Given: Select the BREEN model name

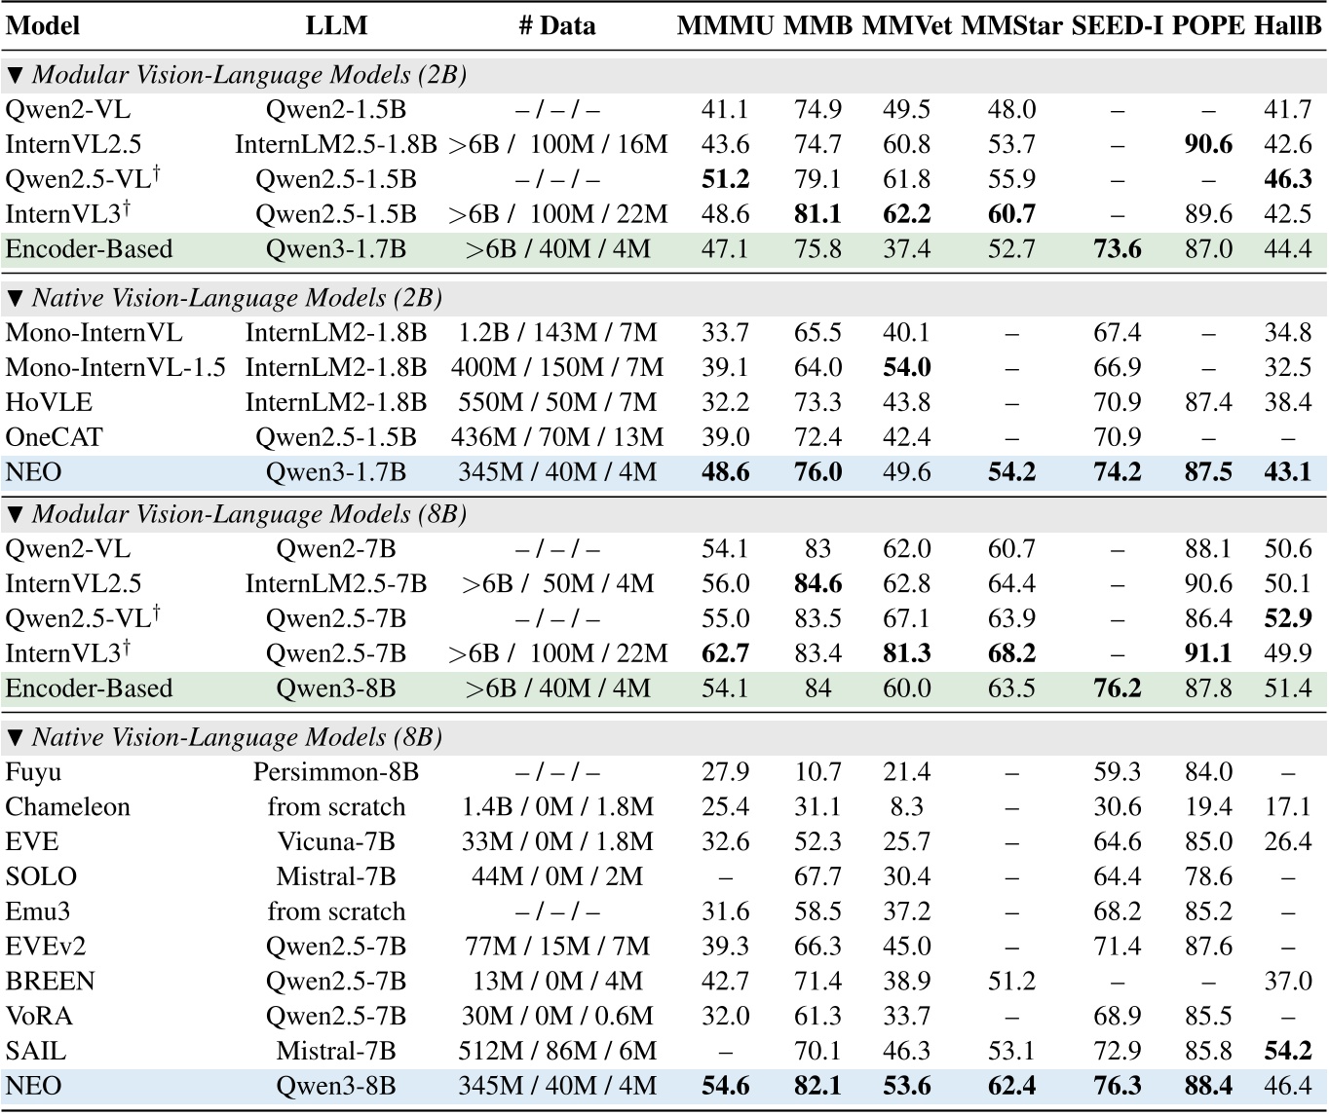Looking at the screenshot, I should click(50, 981).
